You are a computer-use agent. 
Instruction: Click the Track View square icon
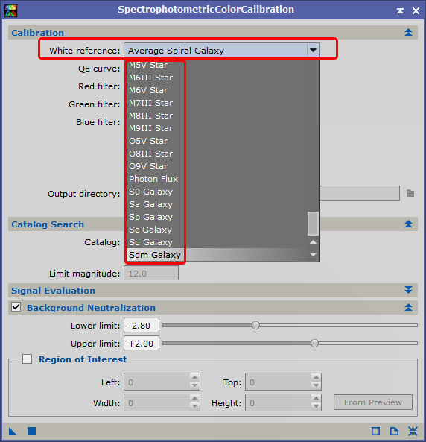click(375, 431)
